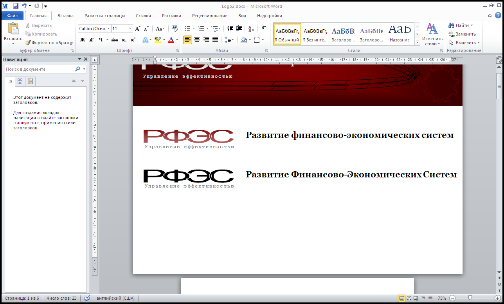Screen dimensions: 504x304
Task: Switch to References (Ссылки) tab
Action: click(143, 16)
